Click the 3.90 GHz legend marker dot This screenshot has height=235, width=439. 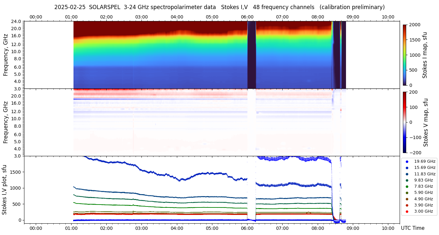(x=407, y=205)
